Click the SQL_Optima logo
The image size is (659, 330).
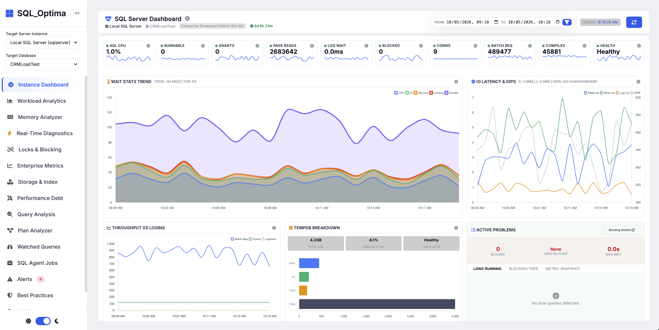(36, 13)
